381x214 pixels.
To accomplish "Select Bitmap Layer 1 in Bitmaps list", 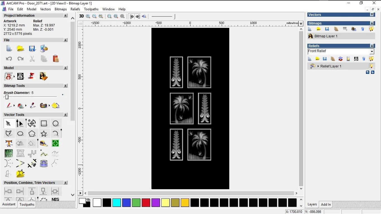I will [x=326, y=36].
